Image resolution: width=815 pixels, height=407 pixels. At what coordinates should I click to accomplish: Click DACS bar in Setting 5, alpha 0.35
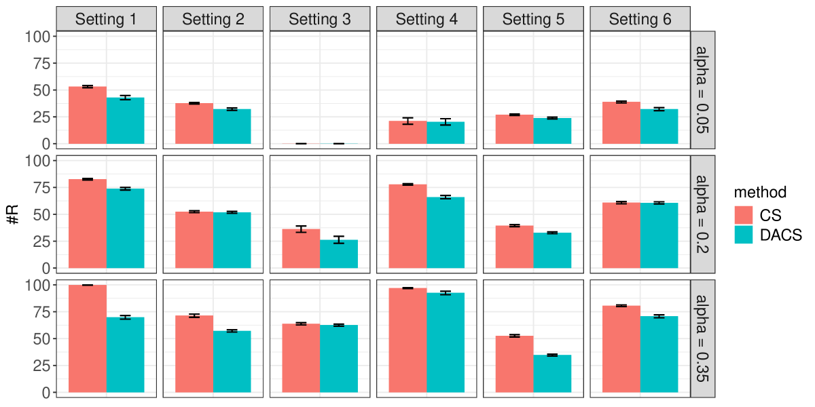552,374
